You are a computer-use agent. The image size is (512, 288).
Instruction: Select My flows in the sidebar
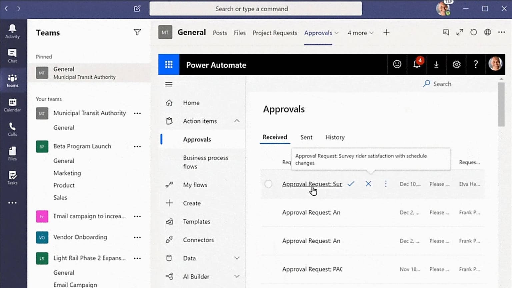tap(195, 185)
